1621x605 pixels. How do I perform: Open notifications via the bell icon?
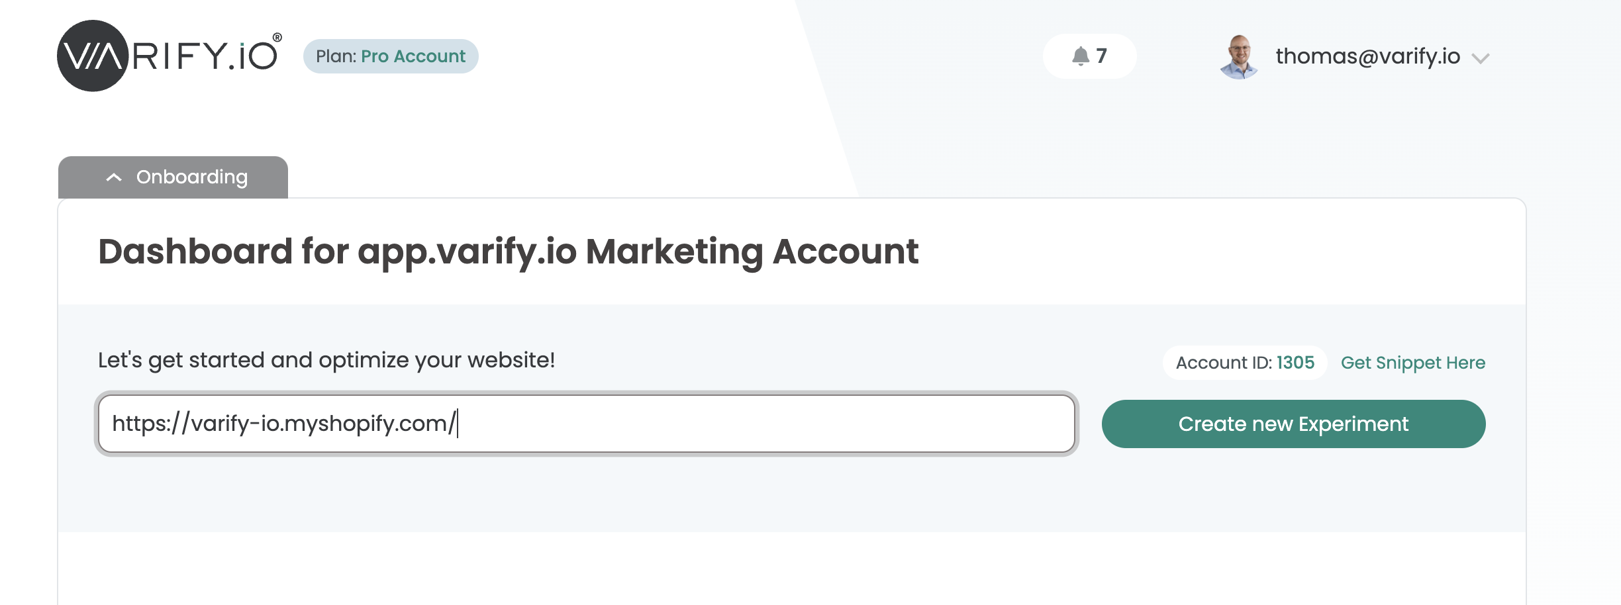(x=1081, y=56)
